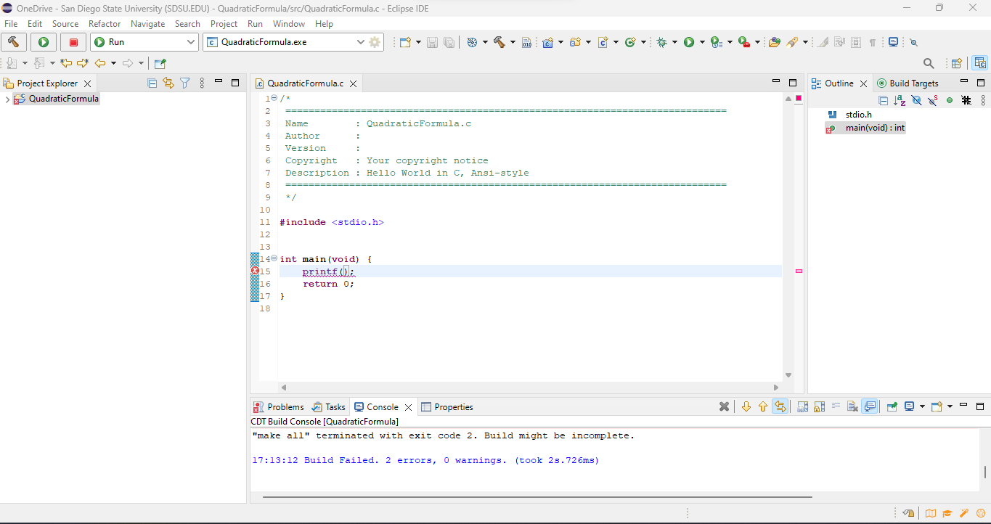
Task: Toggle alphabetical sort in Outline
Action: (900, 100)
